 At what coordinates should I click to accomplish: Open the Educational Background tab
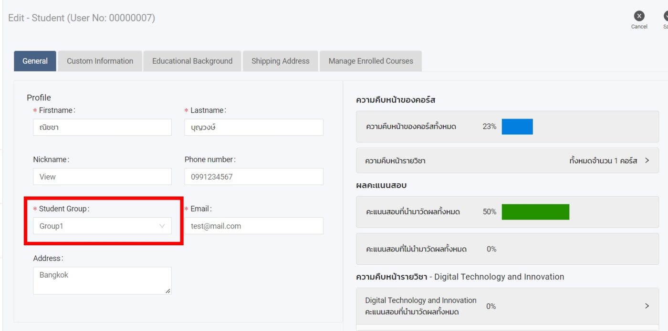click(192, 61)
